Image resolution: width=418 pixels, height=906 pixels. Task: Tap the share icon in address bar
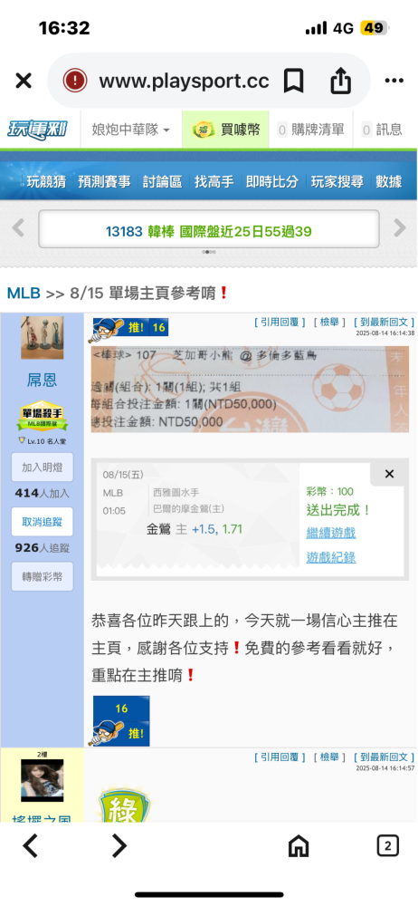pos(340,81)
